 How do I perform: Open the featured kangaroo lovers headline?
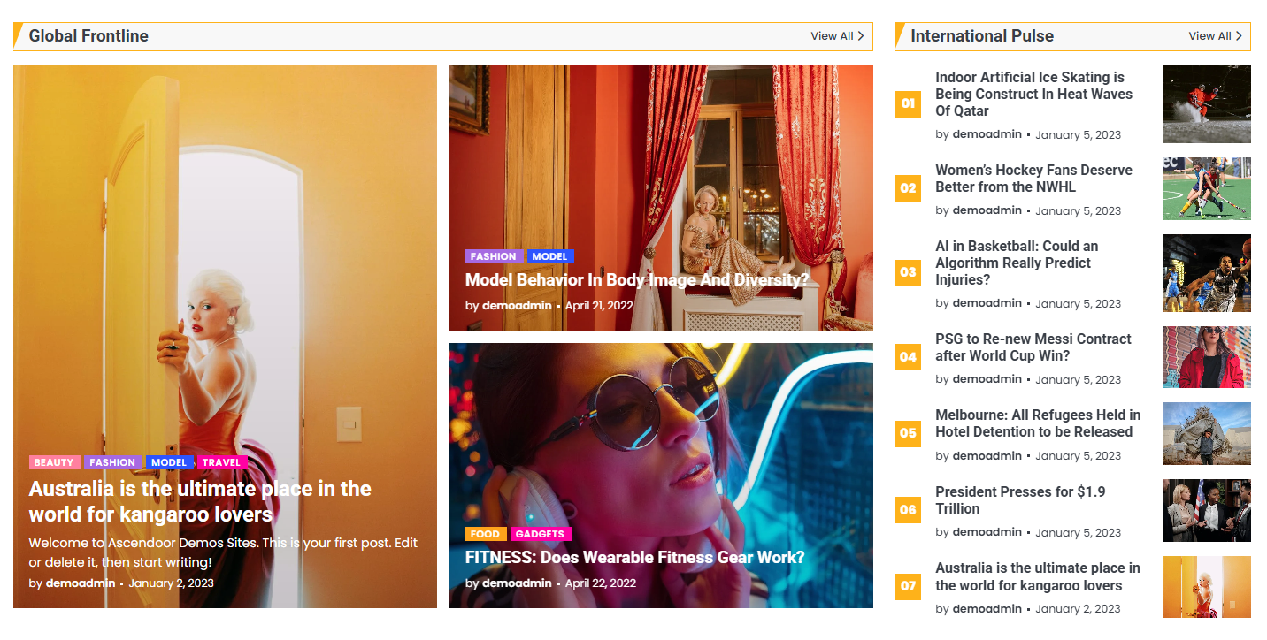point(200,501)
